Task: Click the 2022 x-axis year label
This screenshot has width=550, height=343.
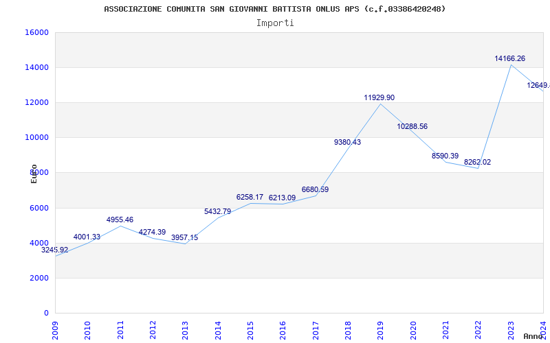Action: tap(478, 331)
